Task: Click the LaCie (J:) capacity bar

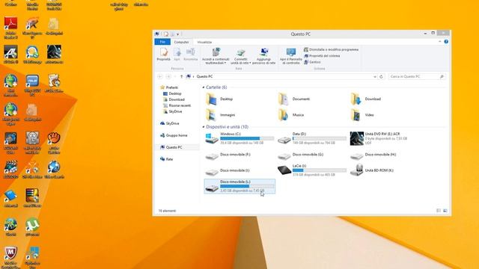Action: (320, 170)
